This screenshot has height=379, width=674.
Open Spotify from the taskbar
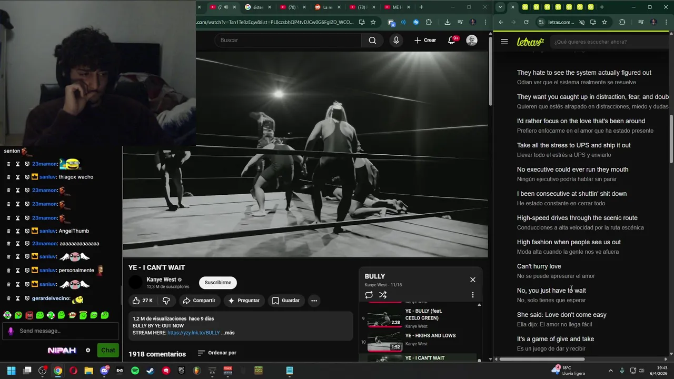point(135,371)
